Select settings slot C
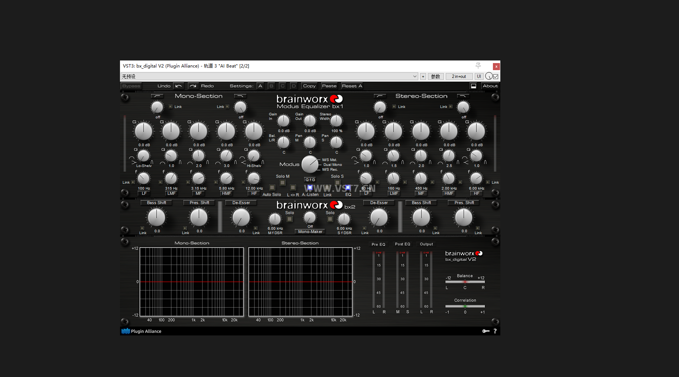 click(x=283, y=86)
